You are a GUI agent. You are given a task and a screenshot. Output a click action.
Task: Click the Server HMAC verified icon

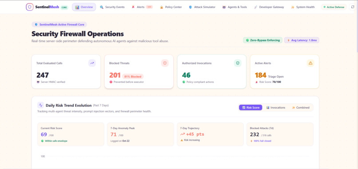(38, 82)
